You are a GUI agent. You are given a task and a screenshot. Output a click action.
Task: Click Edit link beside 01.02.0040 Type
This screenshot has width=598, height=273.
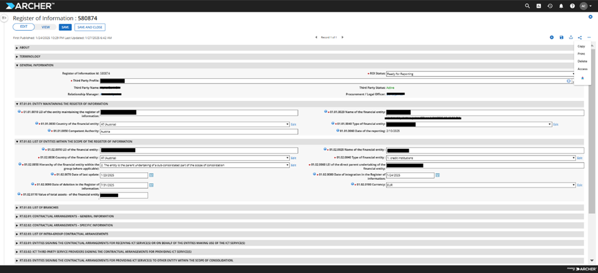coord(580,158)
